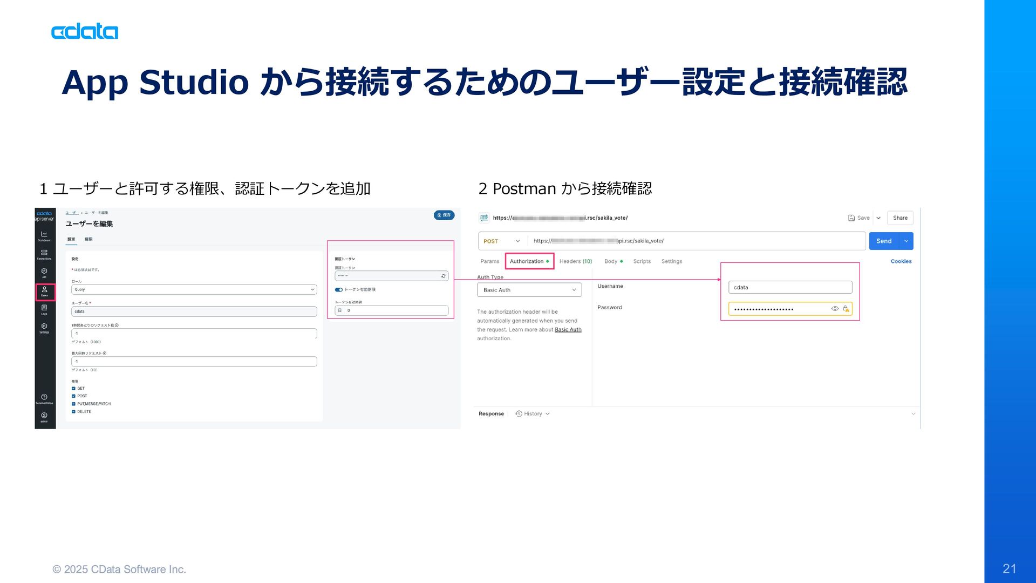Toggle the token expiration switch

338,289
